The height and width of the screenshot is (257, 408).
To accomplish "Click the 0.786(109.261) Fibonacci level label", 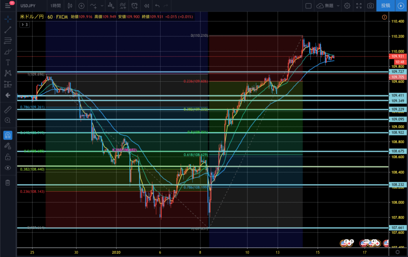I will (32, 107).
